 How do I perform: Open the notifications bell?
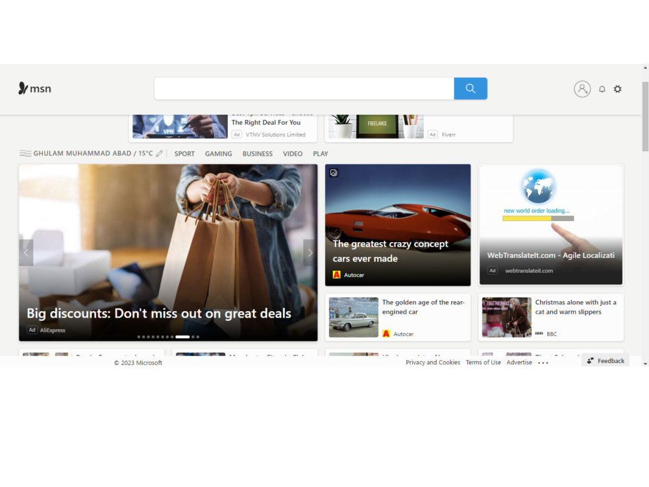tap(602, 89)
